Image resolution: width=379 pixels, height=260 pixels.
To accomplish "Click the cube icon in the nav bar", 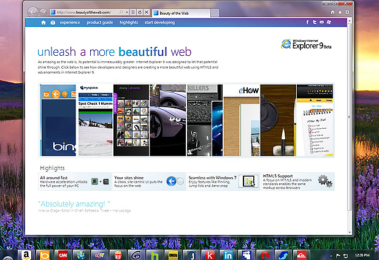I will point(53,23).
